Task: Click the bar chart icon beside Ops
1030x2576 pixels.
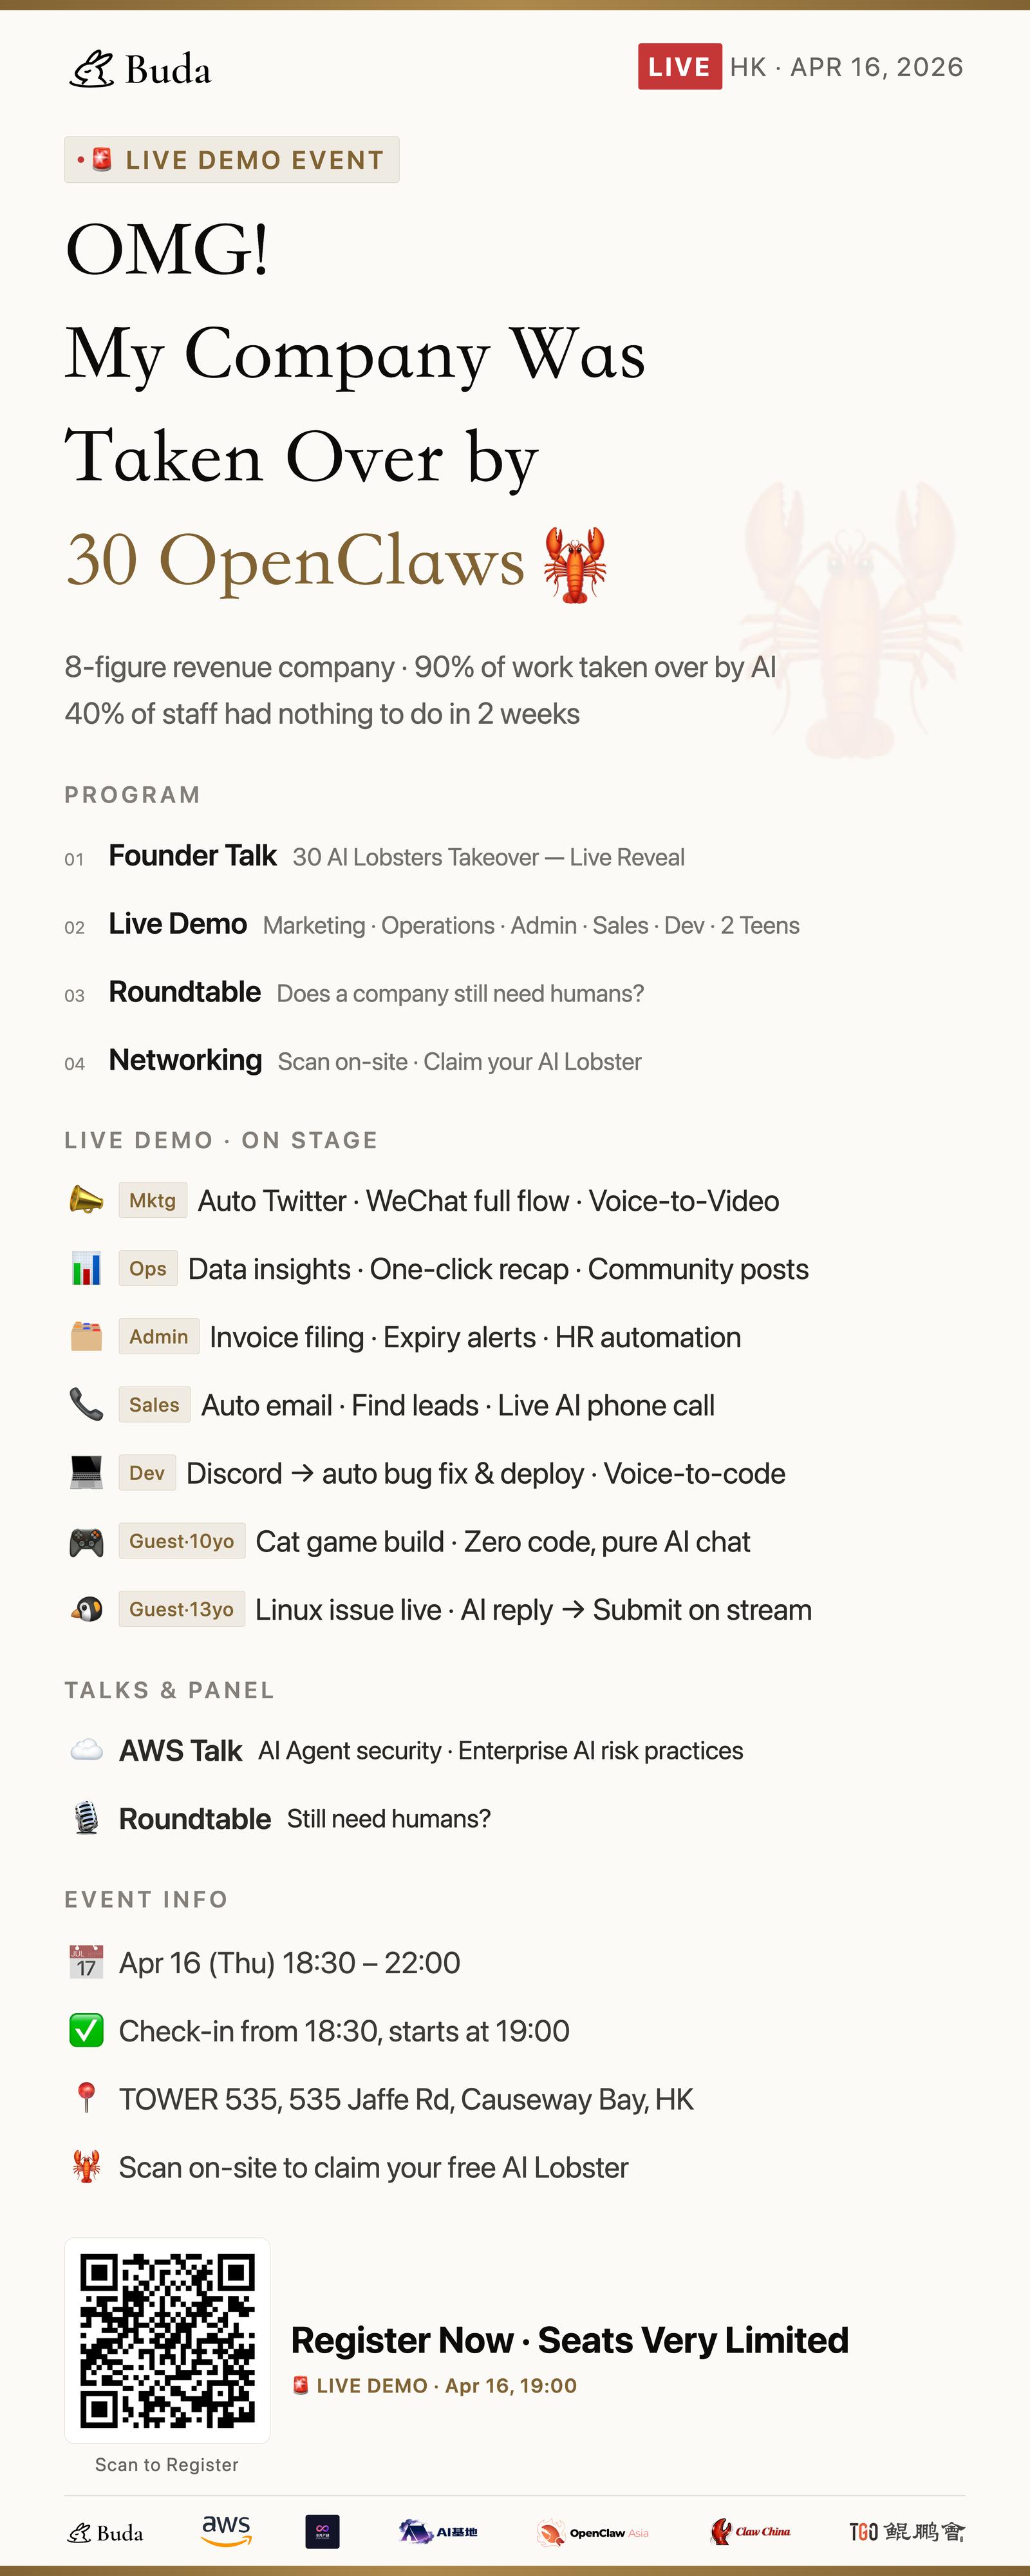Action: click(86, 1268)
